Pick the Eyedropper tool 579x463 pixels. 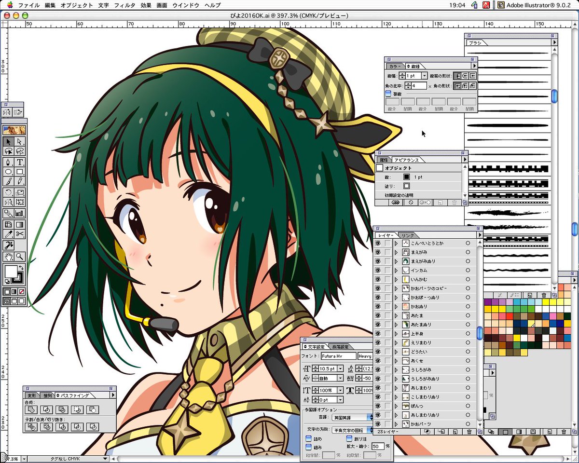tap(9, 234)
